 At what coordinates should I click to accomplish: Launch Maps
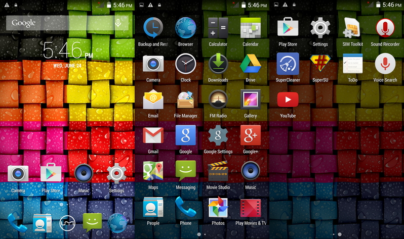[x=153, y=171]
